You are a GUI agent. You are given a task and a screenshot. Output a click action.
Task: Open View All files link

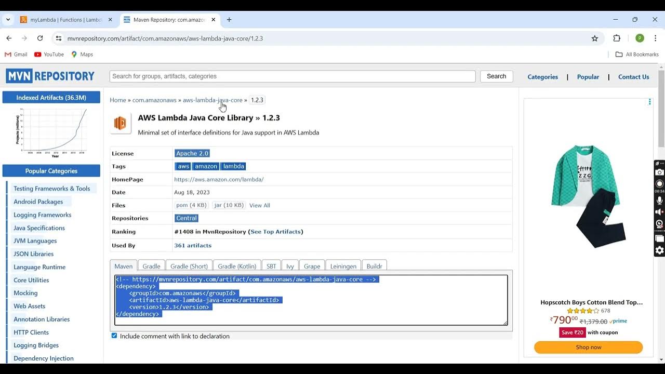click(x=260, y=205)
